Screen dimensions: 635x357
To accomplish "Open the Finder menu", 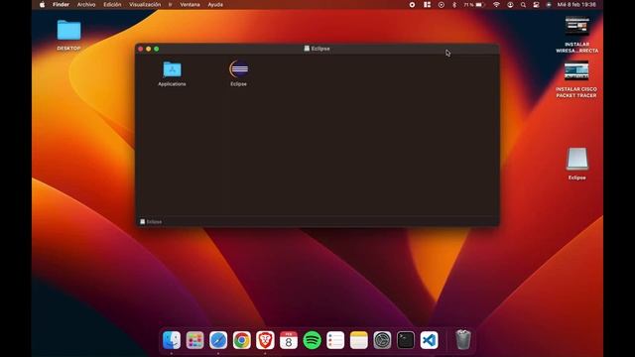I will 61,4.
